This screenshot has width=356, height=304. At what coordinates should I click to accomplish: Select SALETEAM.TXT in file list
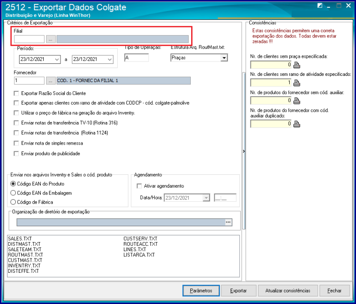pos(25,250)
